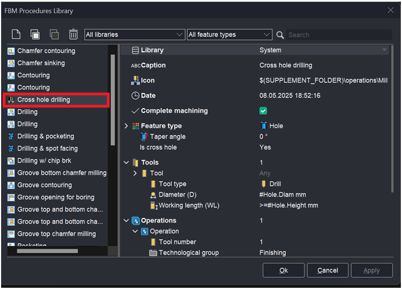Select Cross hole drilling in the list

click(x=44, y=100)
